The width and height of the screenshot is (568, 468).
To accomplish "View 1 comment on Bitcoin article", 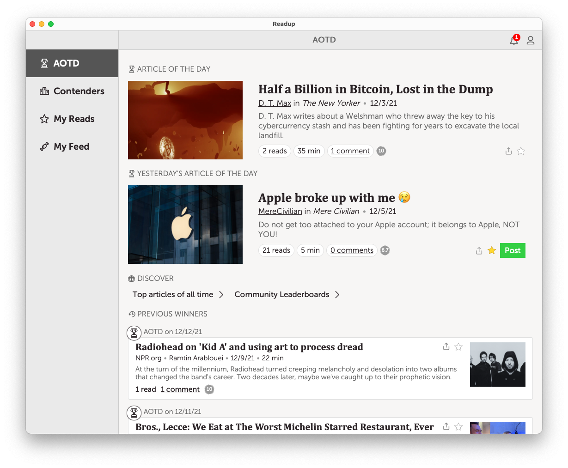I will 350,151.
